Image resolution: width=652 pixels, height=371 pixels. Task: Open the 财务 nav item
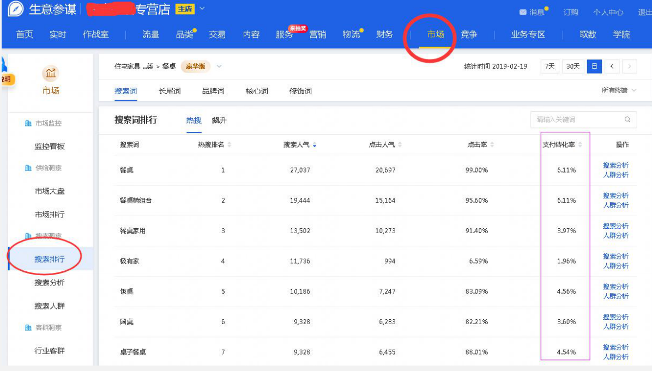(x=384, y=34)
